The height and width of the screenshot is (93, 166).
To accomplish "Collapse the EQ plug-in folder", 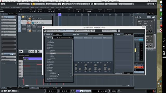I will (47, 49).
